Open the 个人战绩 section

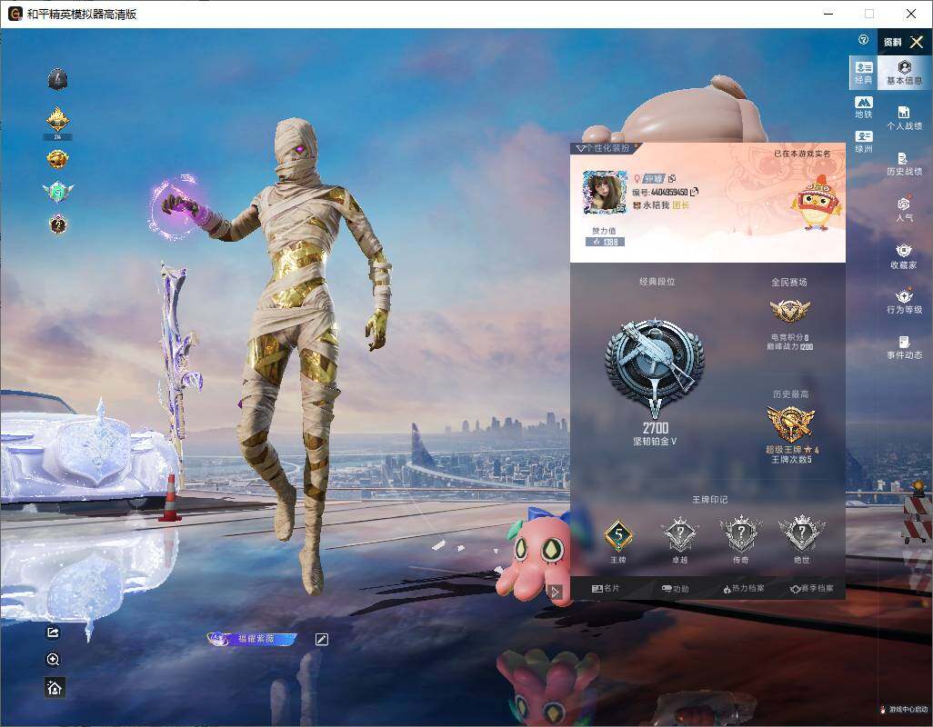coord(904,118)
